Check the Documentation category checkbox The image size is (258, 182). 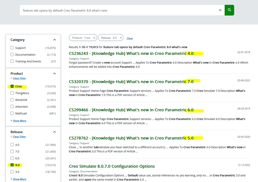click(x=12, y=55)
